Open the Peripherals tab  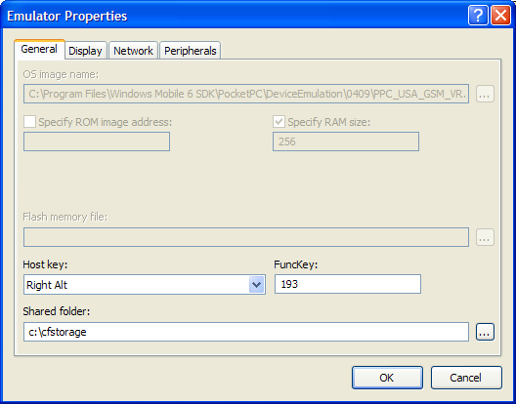(x=191, y=51)
